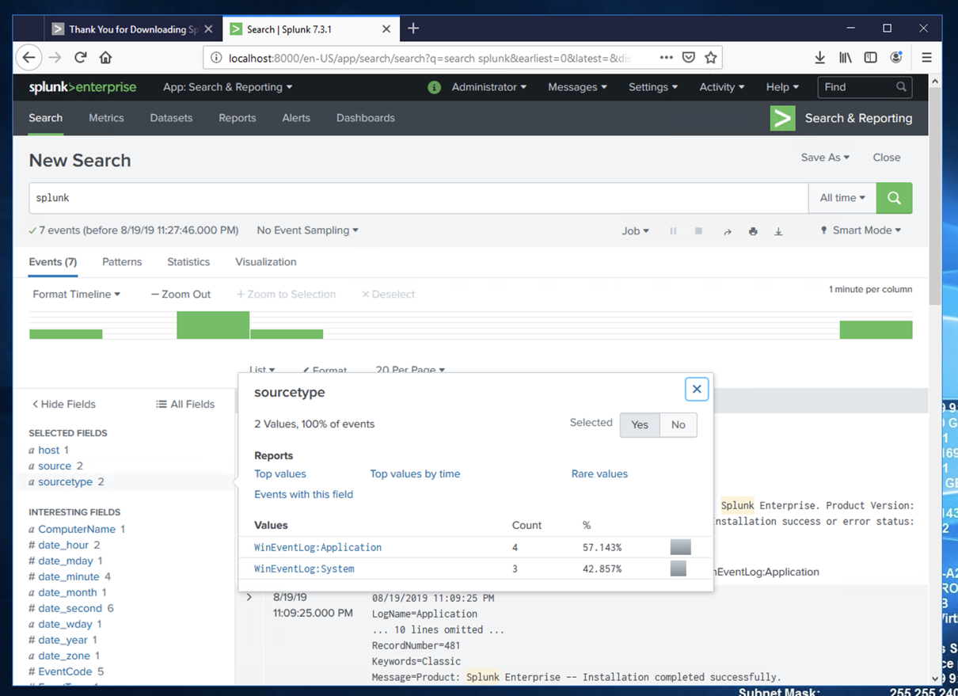
Task: Open the Firefox hamburger menu
Action: [x=926, y=57]
